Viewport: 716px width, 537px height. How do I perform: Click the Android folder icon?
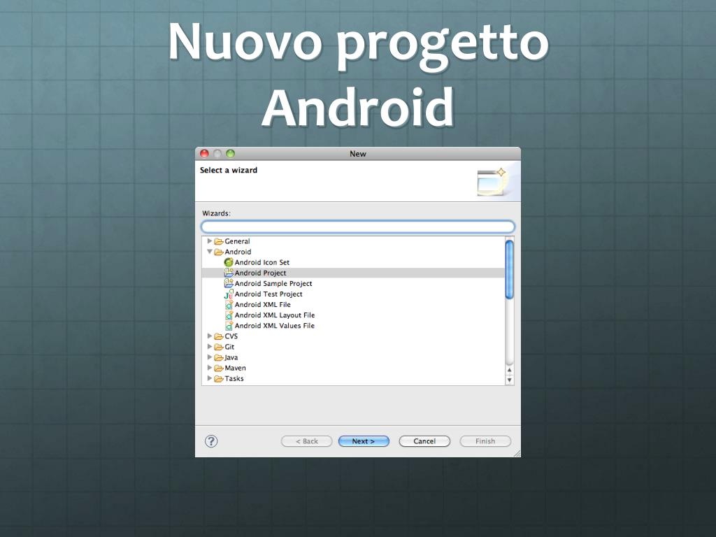tap(219, 252)
